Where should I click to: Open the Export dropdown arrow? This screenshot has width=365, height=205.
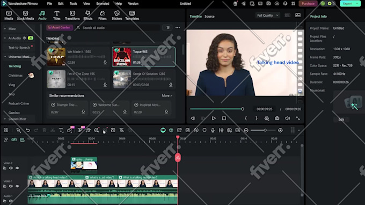[x=357, y=4]
